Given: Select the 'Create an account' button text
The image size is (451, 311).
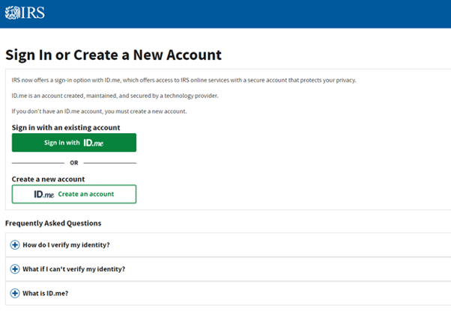Looking at the screenshot, I should point(86,194).
